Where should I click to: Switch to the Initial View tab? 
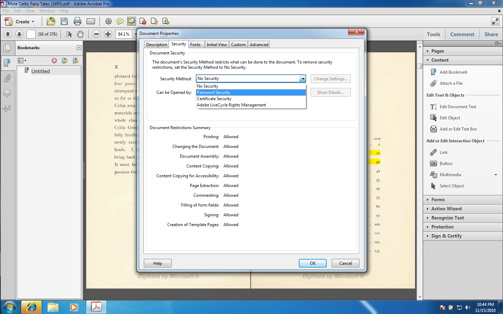point(216,45)
